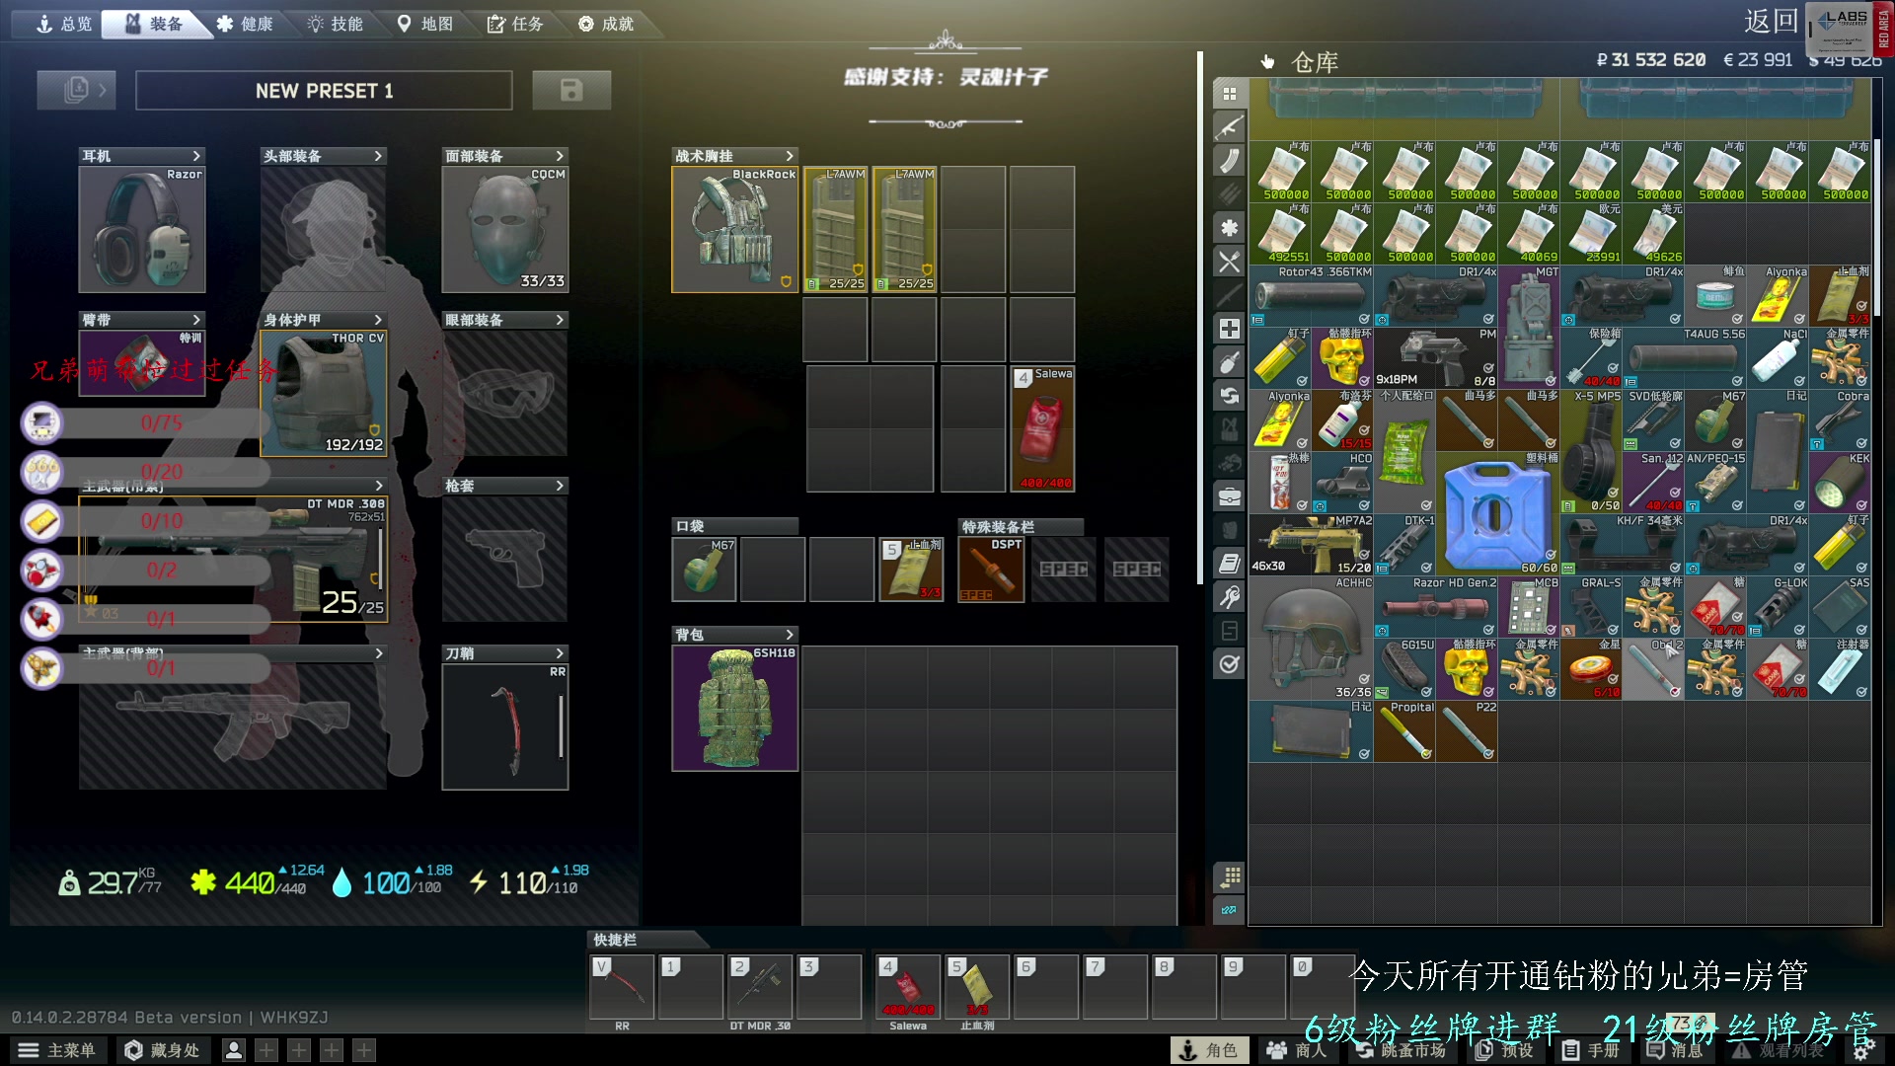Expand the 面部装备 face cover slot arrow
Viewport: 1895px width, 1066px height.
click(x=560, y=156)
